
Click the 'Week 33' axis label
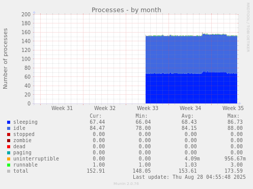(x=148, y=108)
